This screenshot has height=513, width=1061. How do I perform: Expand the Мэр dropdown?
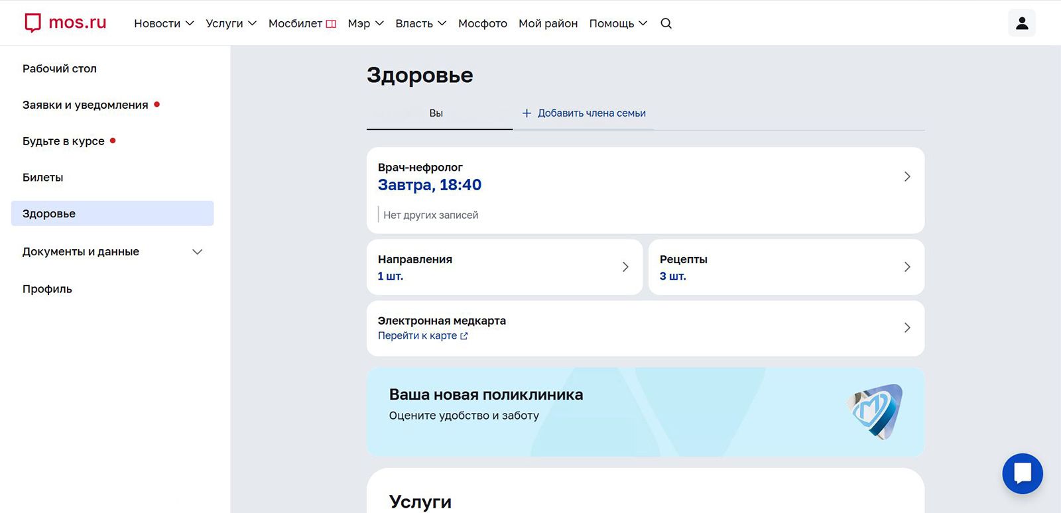365,23
